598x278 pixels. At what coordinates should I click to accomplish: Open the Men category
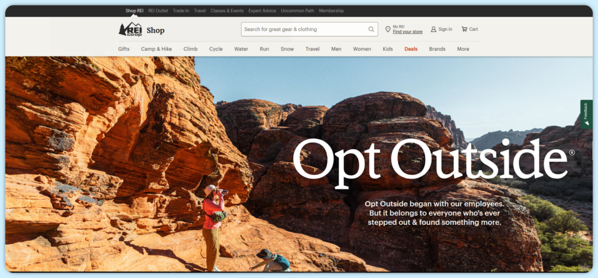click(336, 49)
